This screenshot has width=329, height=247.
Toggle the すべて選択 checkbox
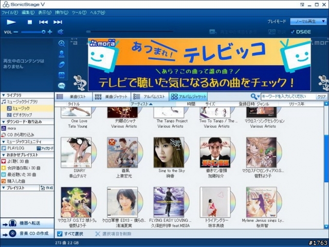(x=60, y=234)
